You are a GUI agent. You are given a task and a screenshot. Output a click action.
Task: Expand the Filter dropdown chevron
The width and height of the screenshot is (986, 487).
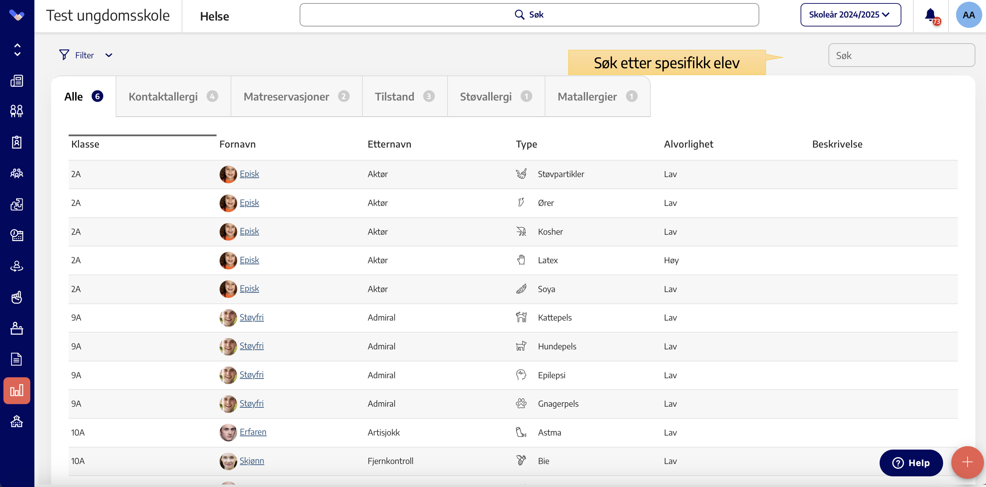109,55
